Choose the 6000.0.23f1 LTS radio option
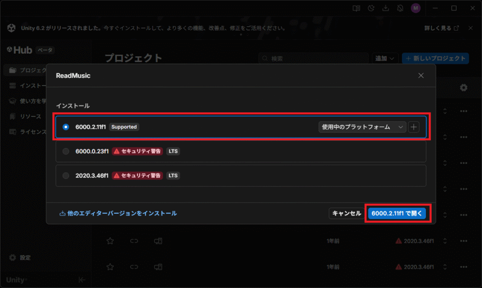Image resolution: width=482 pixels, height=288 pixels. pyautogui.click(x=66, y=151)
